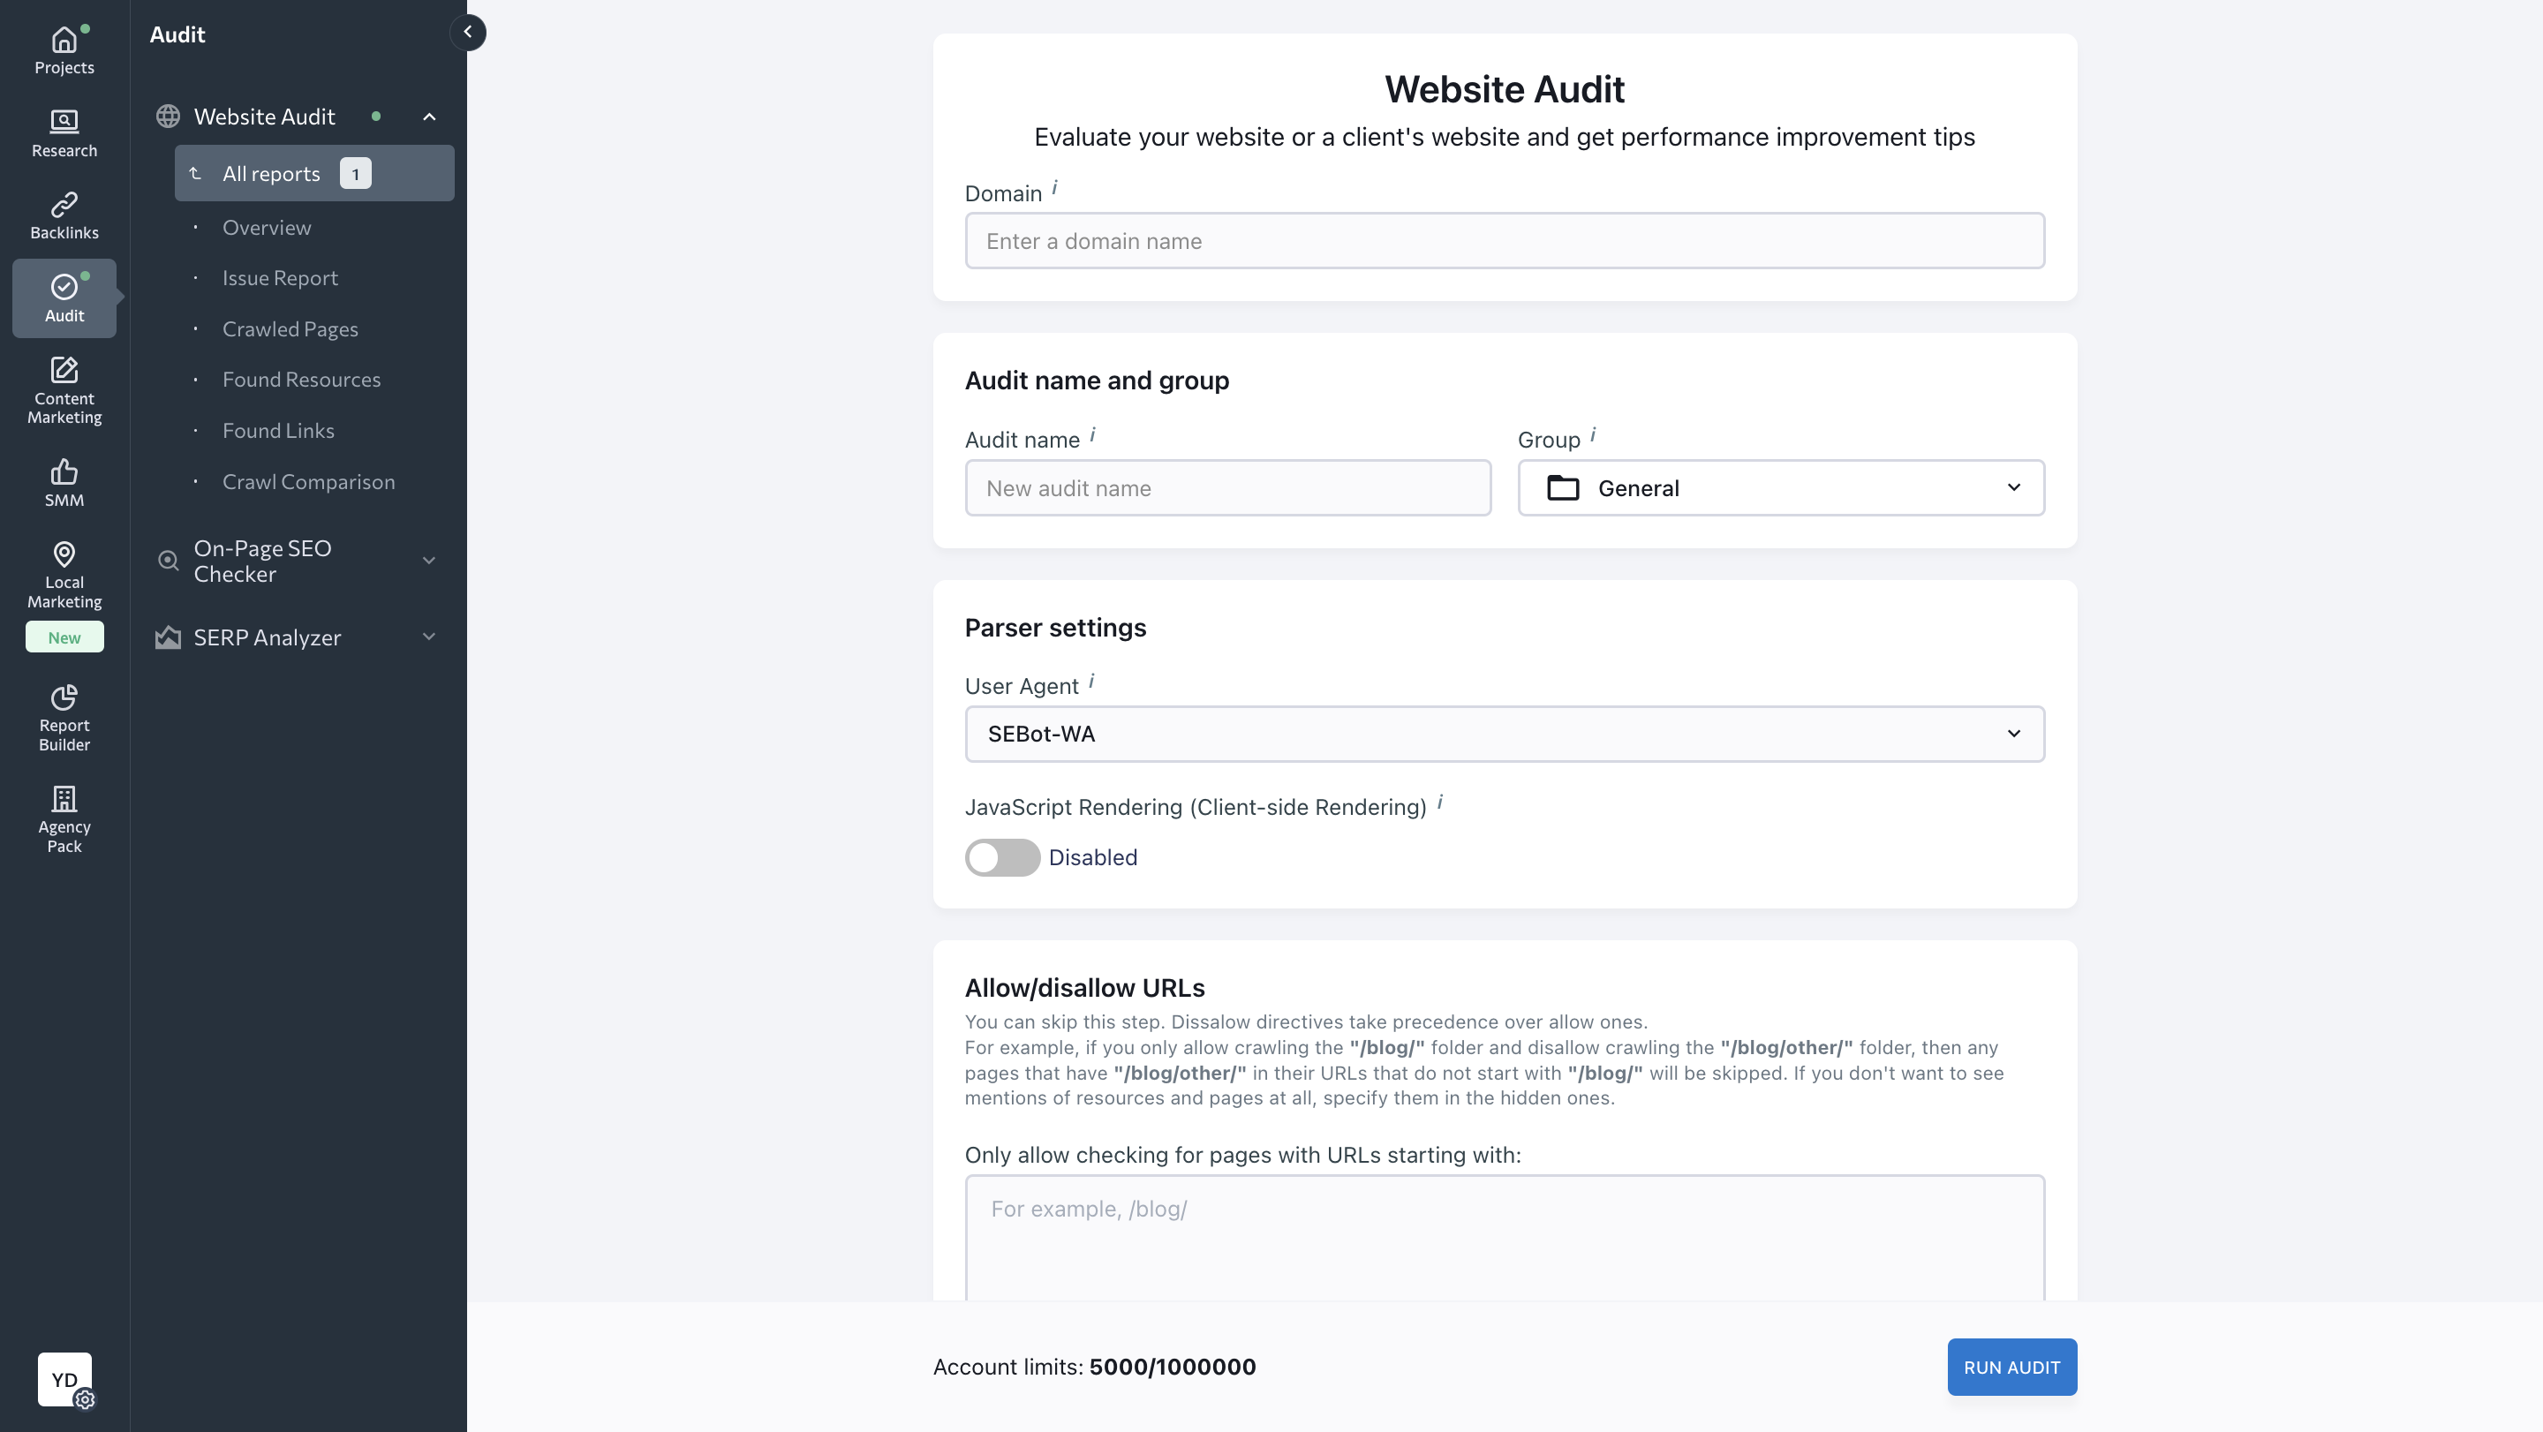
Task: Open the User Agent SEBot-WA dropdown
Action: [x=1504, y=735]
